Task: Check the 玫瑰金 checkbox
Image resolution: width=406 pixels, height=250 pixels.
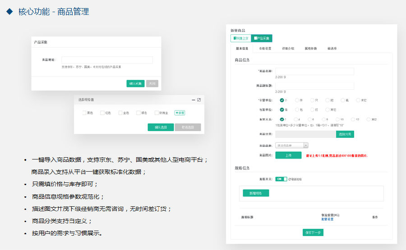Action: pos(157,113)
